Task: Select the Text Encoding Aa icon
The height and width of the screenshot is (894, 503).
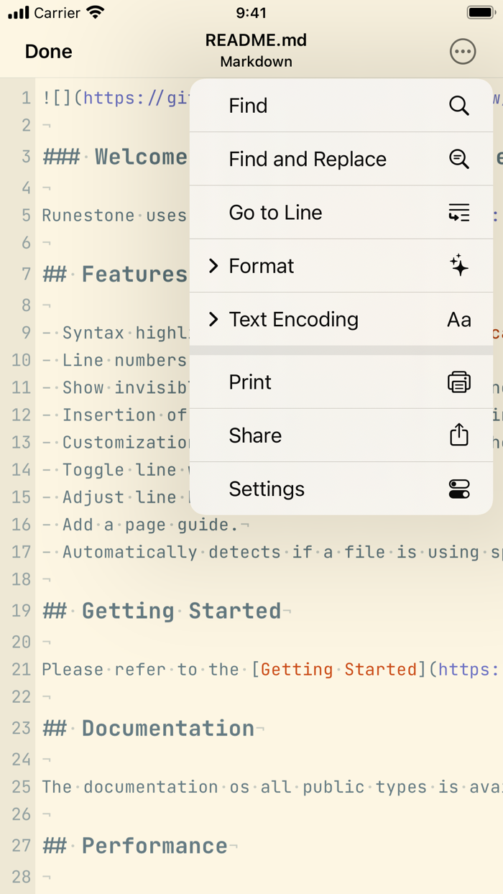Action: [458, 319]
